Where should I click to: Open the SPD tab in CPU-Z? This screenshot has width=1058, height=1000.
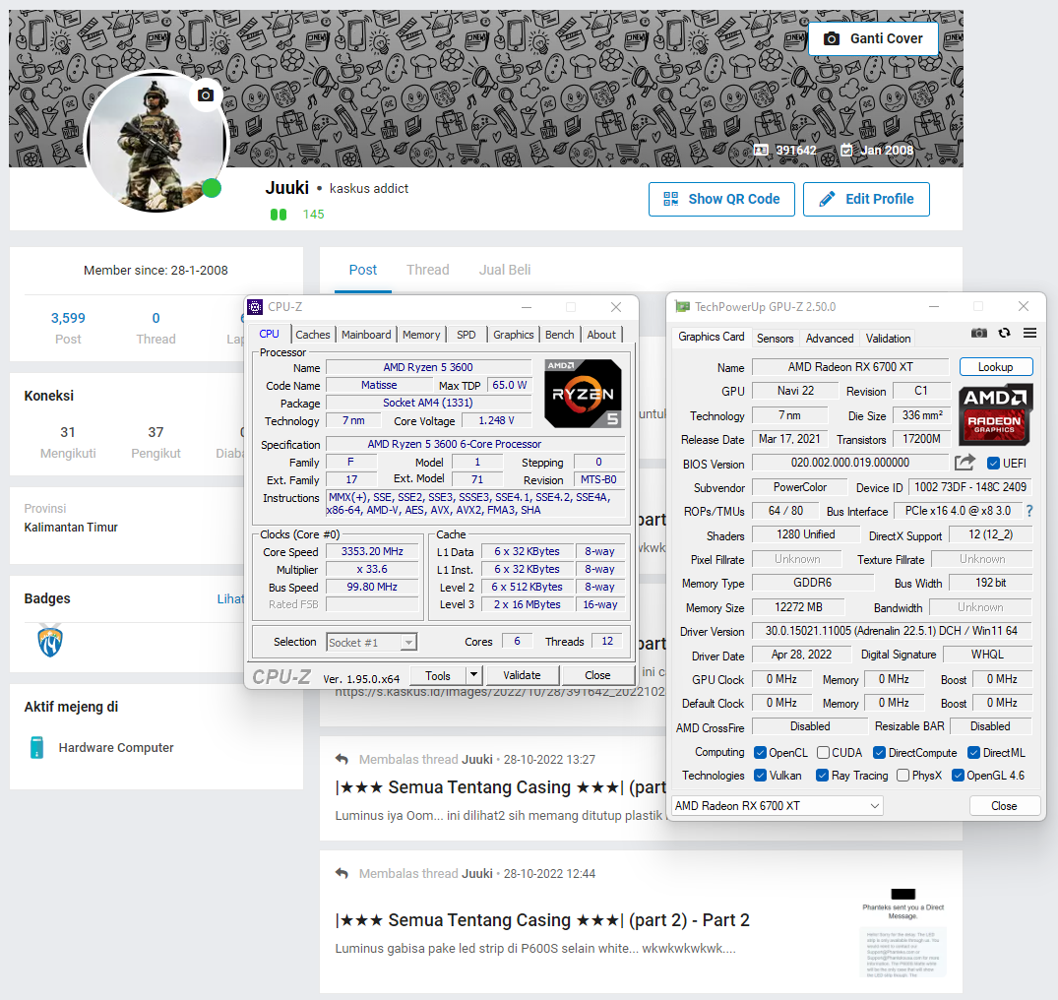coord(467,335)
